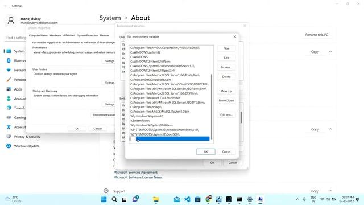Open Chrome from taskbar
The height and width of the screenshot is (205, 364).
pyautogui.click(x=208, y=199)
